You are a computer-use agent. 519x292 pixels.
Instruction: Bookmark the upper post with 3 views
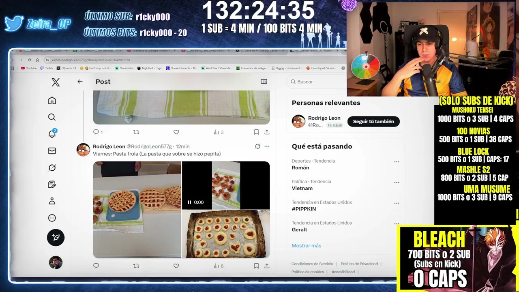click(x=256, y=132)
